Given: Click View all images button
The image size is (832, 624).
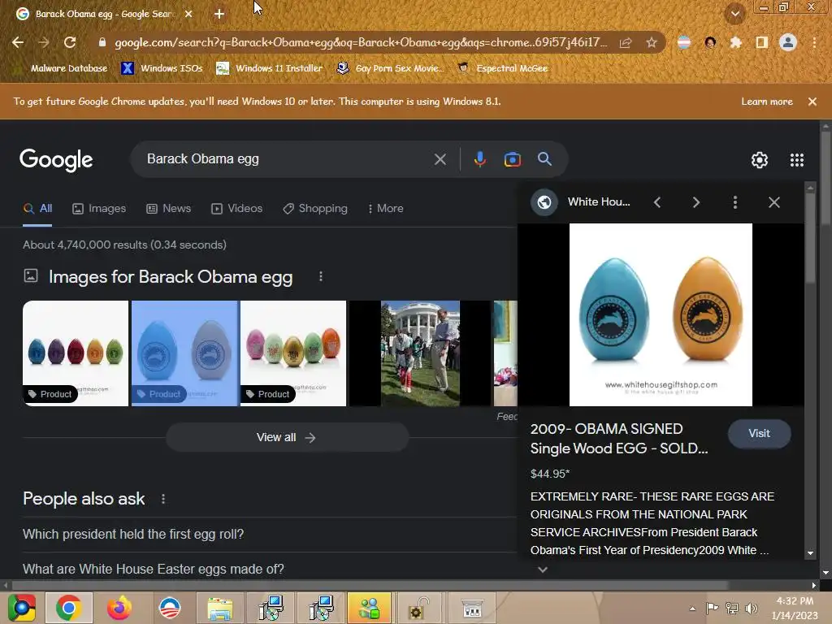Looking at the screenshot, I should [x=287, y=437].
